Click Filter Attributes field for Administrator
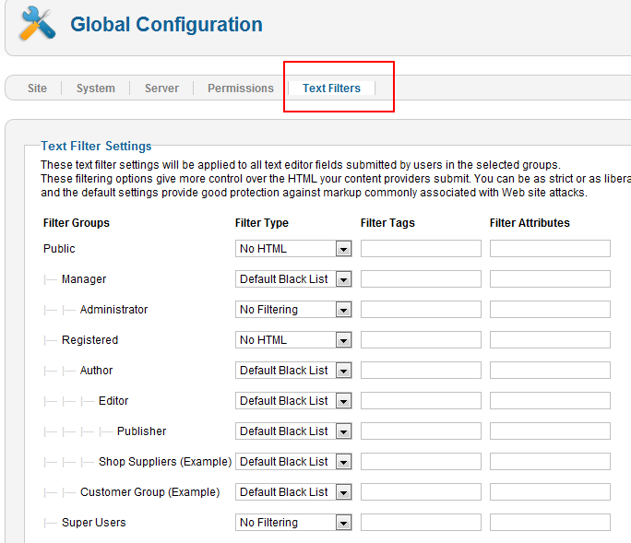 pyautogui.click(x=550, y=310)
